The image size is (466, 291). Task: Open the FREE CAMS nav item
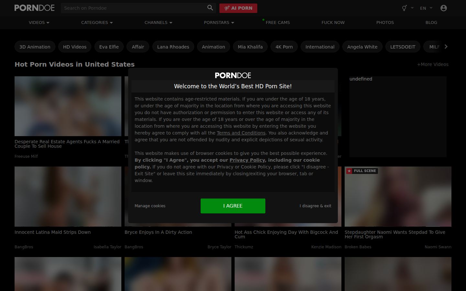pos(278,22)
